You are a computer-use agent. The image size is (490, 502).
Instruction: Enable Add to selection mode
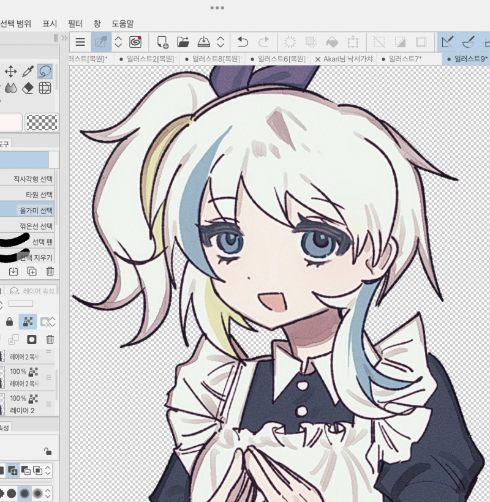[x=13, y=471]
